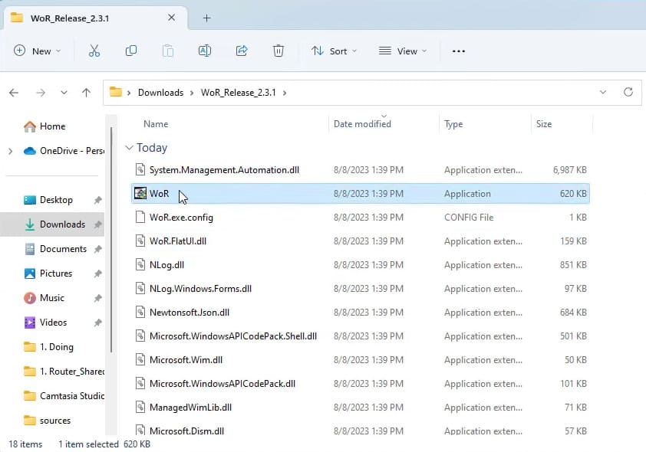Click the Cut scissors icon

tap(94, 51)
